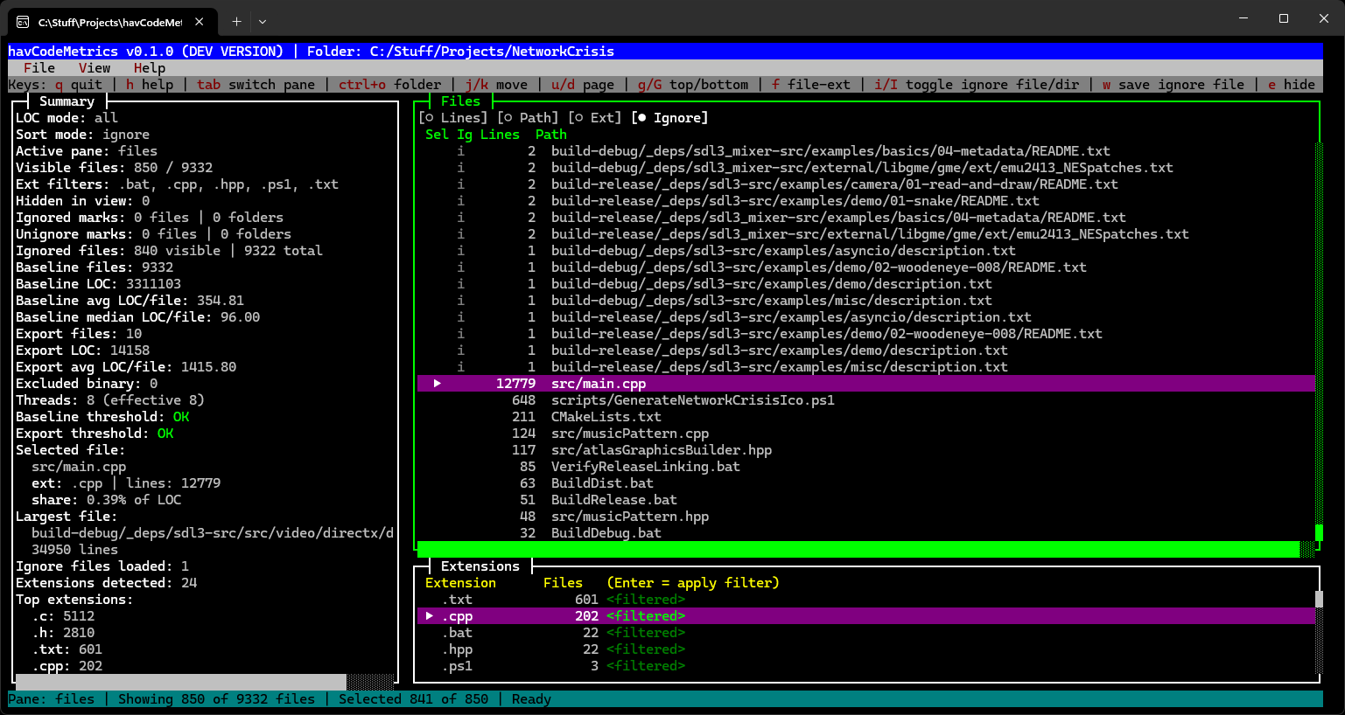
Task: Open a new terminal tab with plus
Action: [x=236, y=21]
